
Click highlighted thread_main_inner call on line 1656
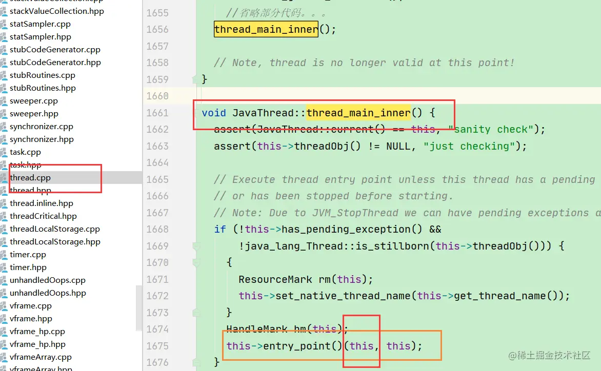[x=266, y=30]
